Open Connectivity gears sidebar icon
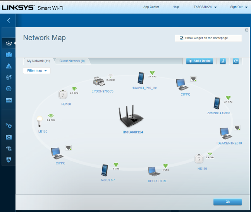 pos(9,126)
